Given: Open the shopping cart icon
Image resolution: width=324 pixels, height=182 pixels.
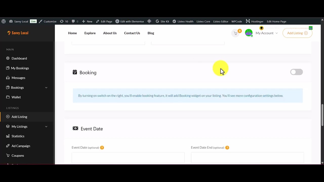Looking at the screenshot, I should (x=236, y=33).
